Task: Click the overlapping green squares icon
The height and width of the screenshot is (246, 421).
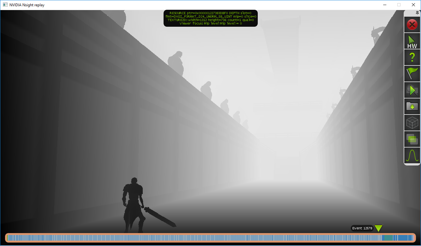Action: (412, 139)
